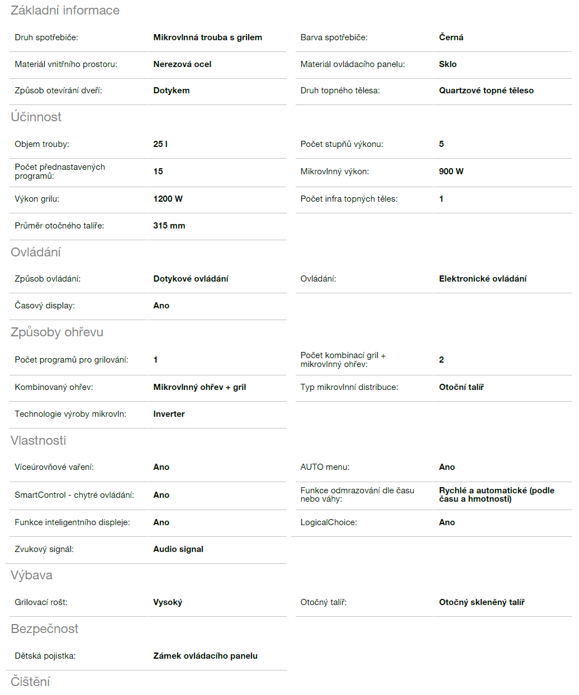Image resolution: width=579 pixels, height=695 pixels.
Task: Click the 1200 W grill power value
Action: [x=168, y=199]
